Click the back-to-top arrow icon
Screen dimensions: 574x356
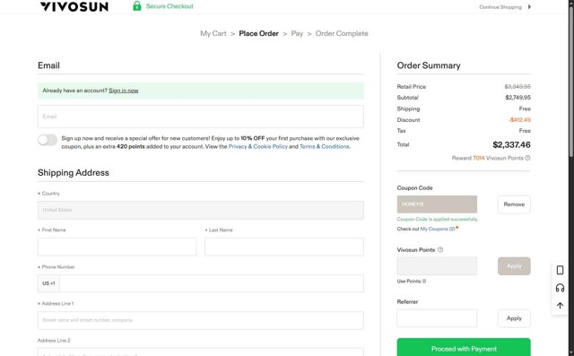tap(560, 305)
